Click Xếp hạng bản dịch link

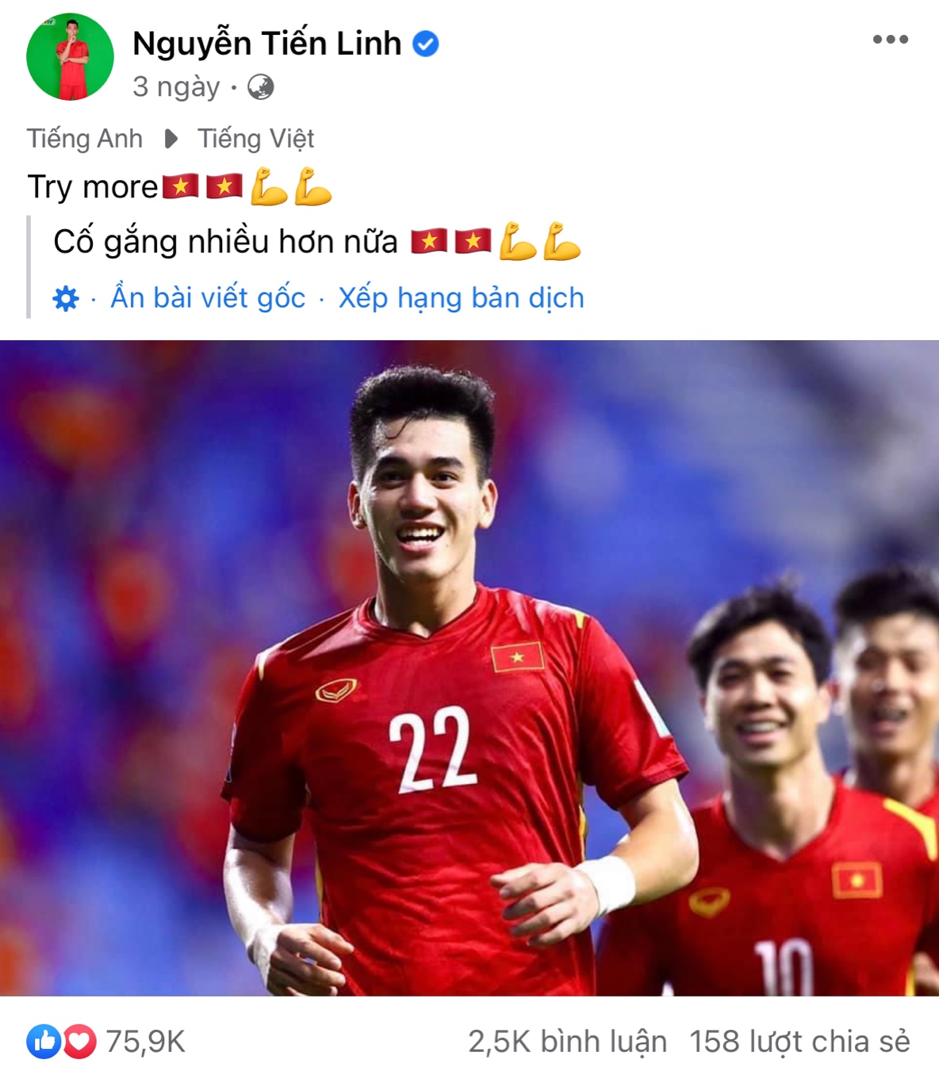tap(462, 298)
